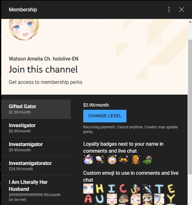Click the green gator loyalty badge
Viewport: 192px width, 205px height.
tap(147, 160)
